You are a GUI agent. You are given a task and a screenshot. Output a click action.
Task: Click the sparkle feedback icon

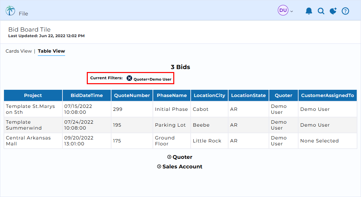pos(333,11)
